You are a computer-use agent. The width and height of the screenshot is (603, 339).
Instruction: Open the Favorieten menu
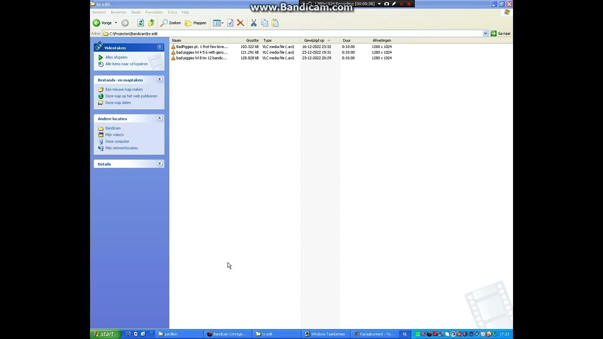[x=154, y=12]
